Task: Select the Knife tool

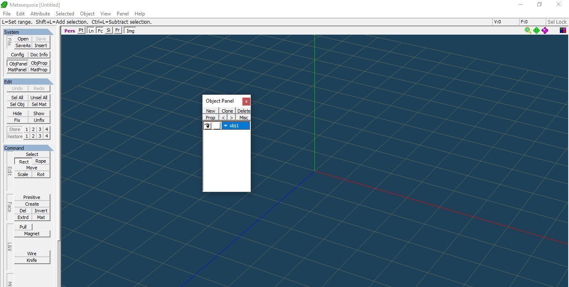Action: (32, 260)
